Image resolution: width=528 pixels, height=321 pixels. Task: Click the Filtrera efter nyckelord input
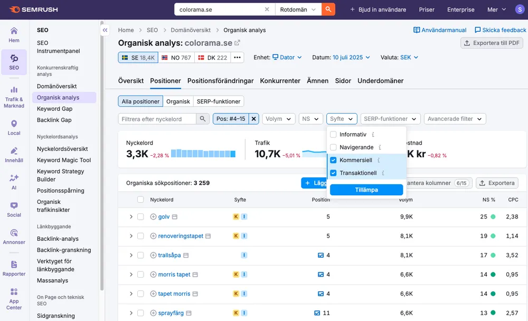tap(157, 119)
